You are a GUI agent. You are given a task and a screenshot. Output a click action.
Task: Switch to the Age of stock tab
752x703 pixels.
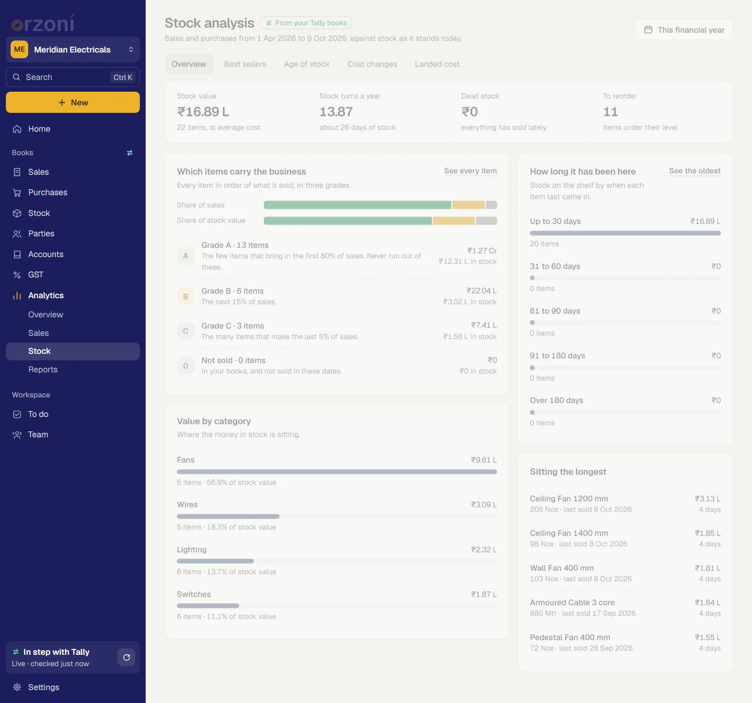click(x=307, y=64)
